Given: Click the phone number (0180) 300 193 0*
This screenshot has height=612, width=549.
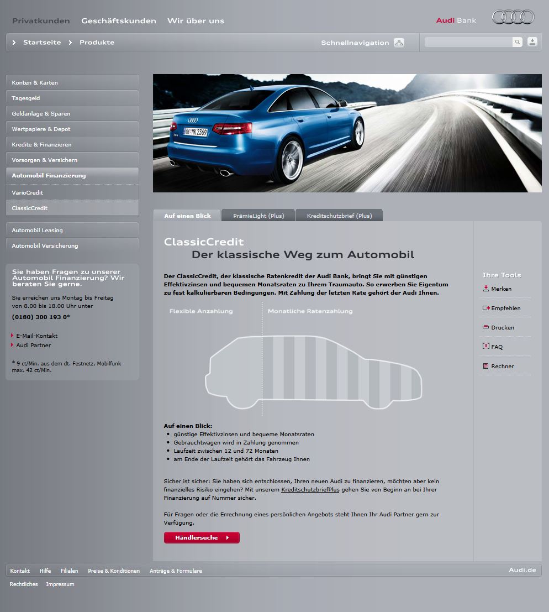Looking at the screenshot, I should (x=41, y=317).
